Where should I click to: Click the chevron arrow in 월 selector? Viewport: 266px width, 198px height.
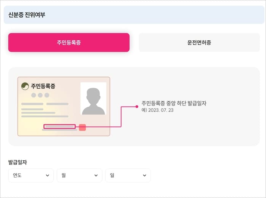coord(96,176)
